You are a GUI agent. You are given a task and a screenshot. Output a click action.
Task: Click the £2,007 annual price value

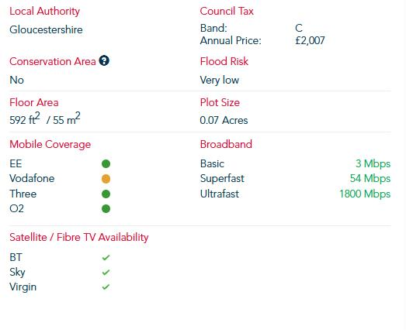pyautogui.click(x=310, y=41)
